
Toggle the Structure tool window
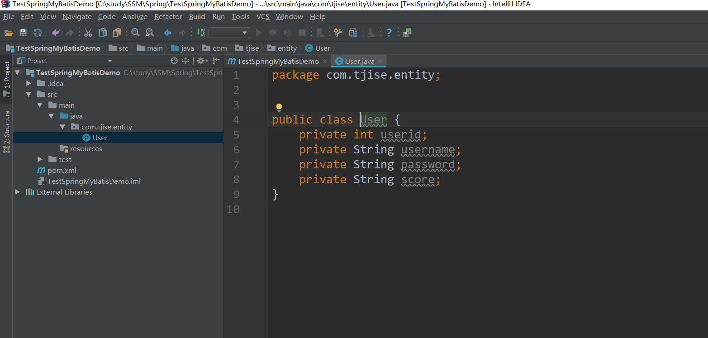click(x=6, y=132)
